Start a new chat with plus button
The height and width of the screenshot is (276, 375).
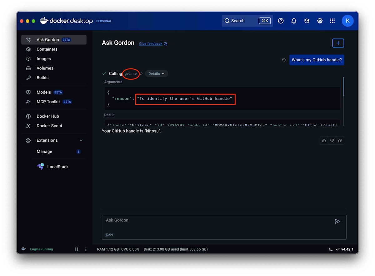338,43
